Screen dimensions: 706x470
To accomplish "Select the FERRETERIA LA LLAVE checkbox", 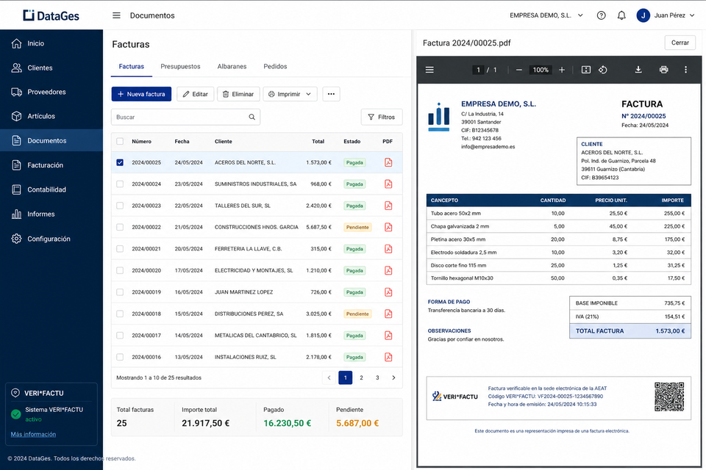I will pos(120,249).
